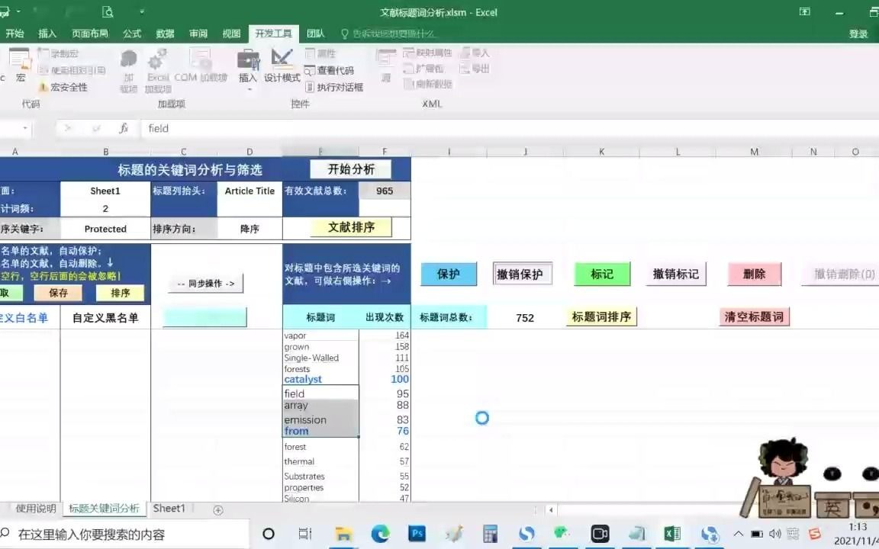Click the 文献排序 button

(349, 227)
